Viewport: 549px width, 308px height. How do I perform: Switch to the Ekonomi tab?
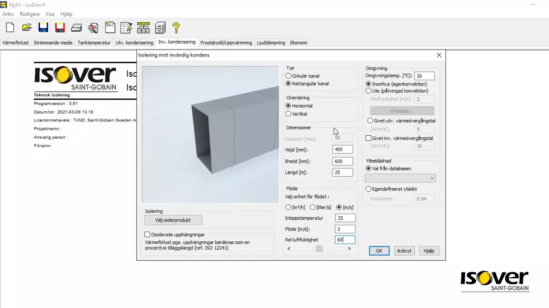click(x=299, y=43)
